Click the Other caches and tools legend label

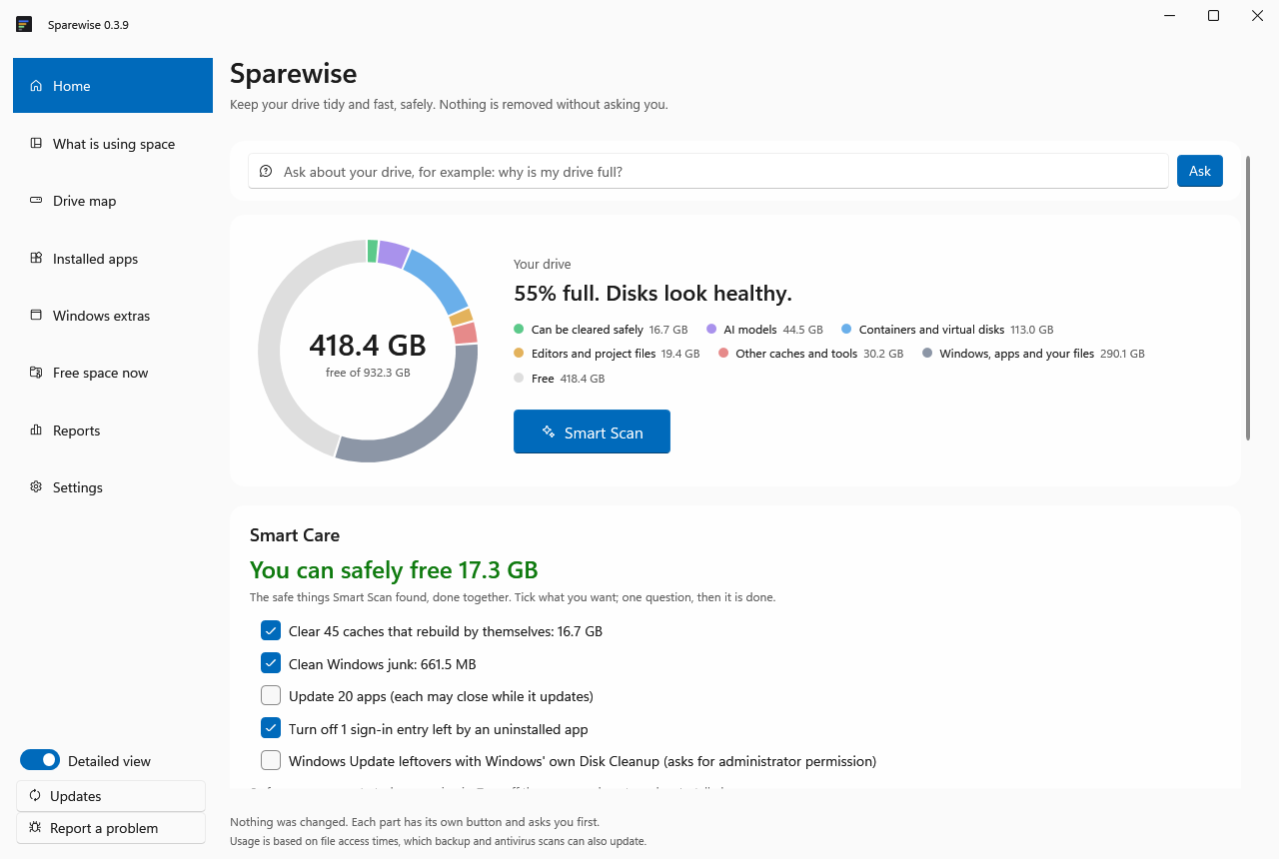pyautogui.click(x=796, y=354)
